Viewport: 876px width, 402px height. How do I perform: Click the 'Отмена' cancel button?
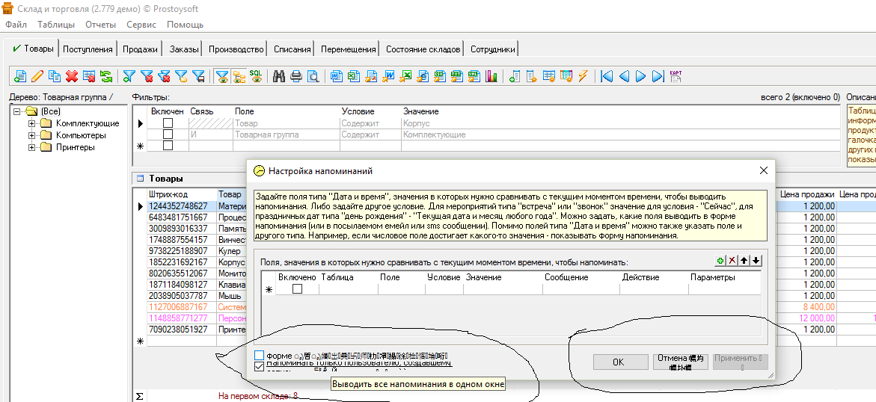pyautogui.click(x=680, y=362)
